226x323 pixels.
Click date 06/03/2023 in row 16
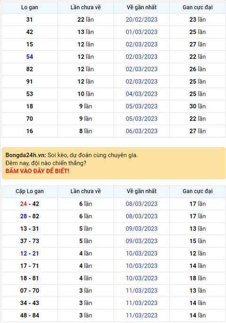(x=142, y=131)
